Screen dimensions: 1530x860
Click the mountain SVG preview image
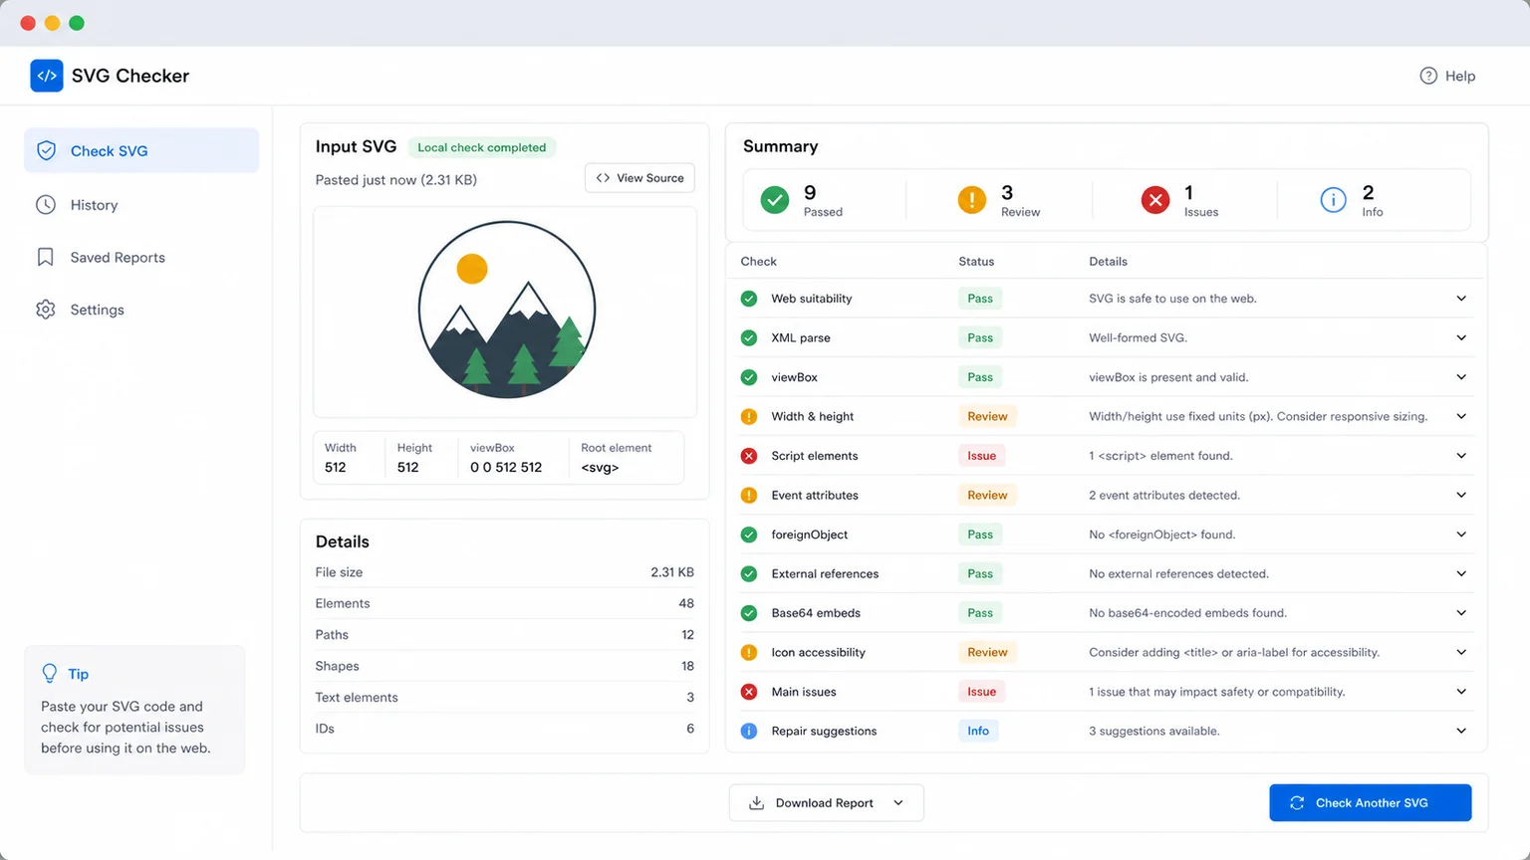pyautogui.click(x=507, y=310)
